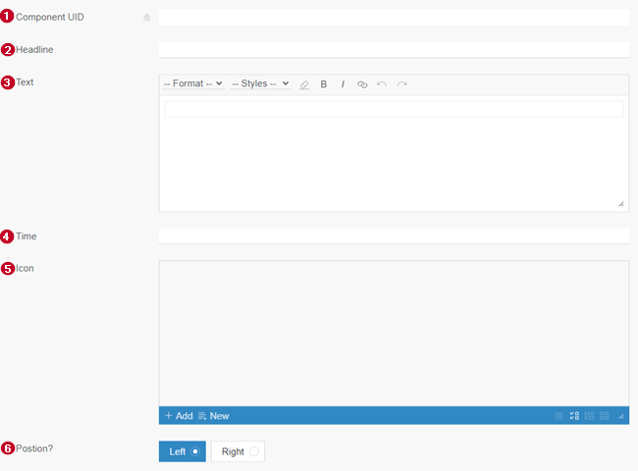Click the Time field label
The height and width of the screenshot is (471, 638).
(x=27, y=236)
